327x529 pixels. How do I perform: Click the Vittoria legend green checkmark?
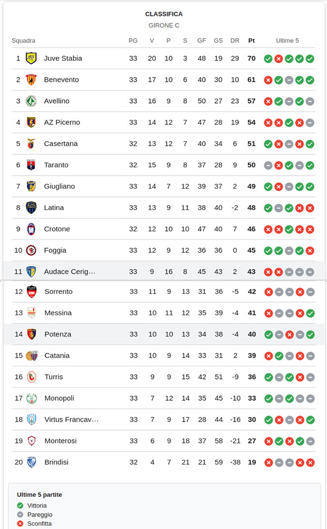tap(20, 506)
